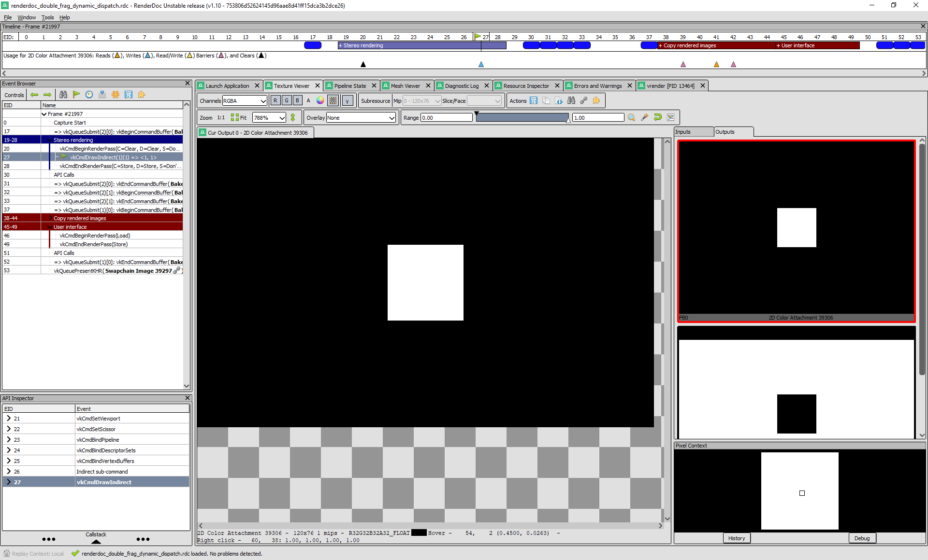Open the Window menu
Screen dimensions: 928x560
(x=27, y=17)
